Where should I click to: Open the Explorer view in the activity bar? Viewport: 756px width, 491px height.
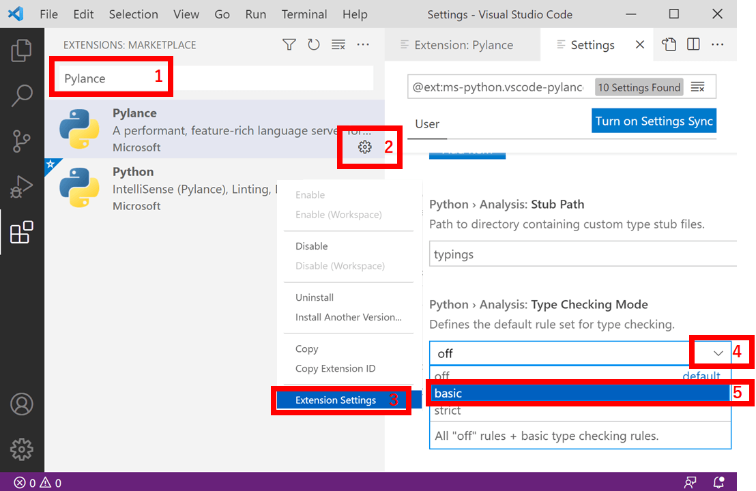click(22, 50)
